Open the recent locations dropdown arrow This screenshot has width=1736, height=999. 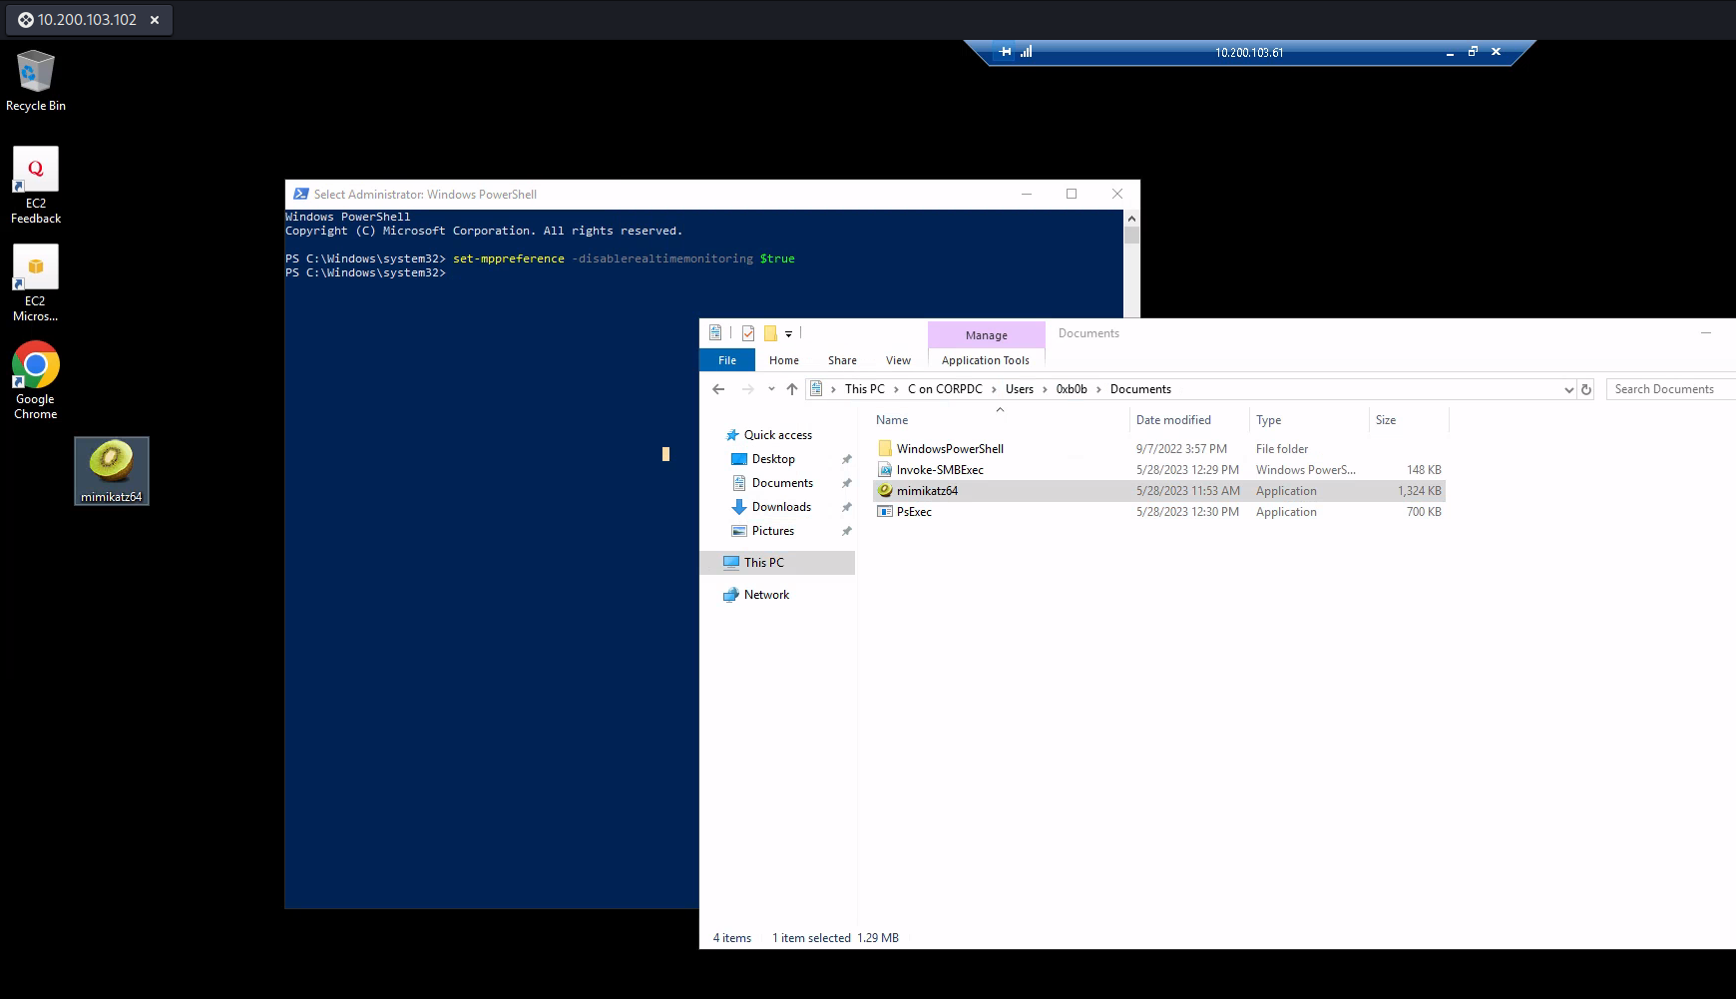[771, 389]
